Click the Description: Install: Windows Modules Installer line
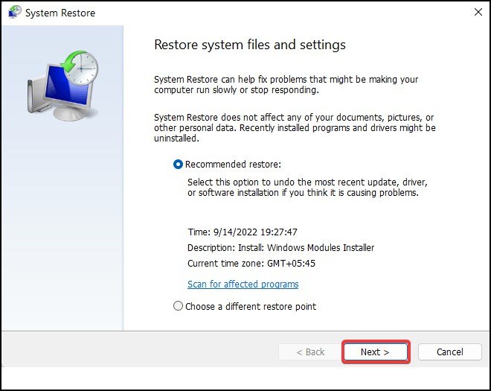 [x=281, y=248]
